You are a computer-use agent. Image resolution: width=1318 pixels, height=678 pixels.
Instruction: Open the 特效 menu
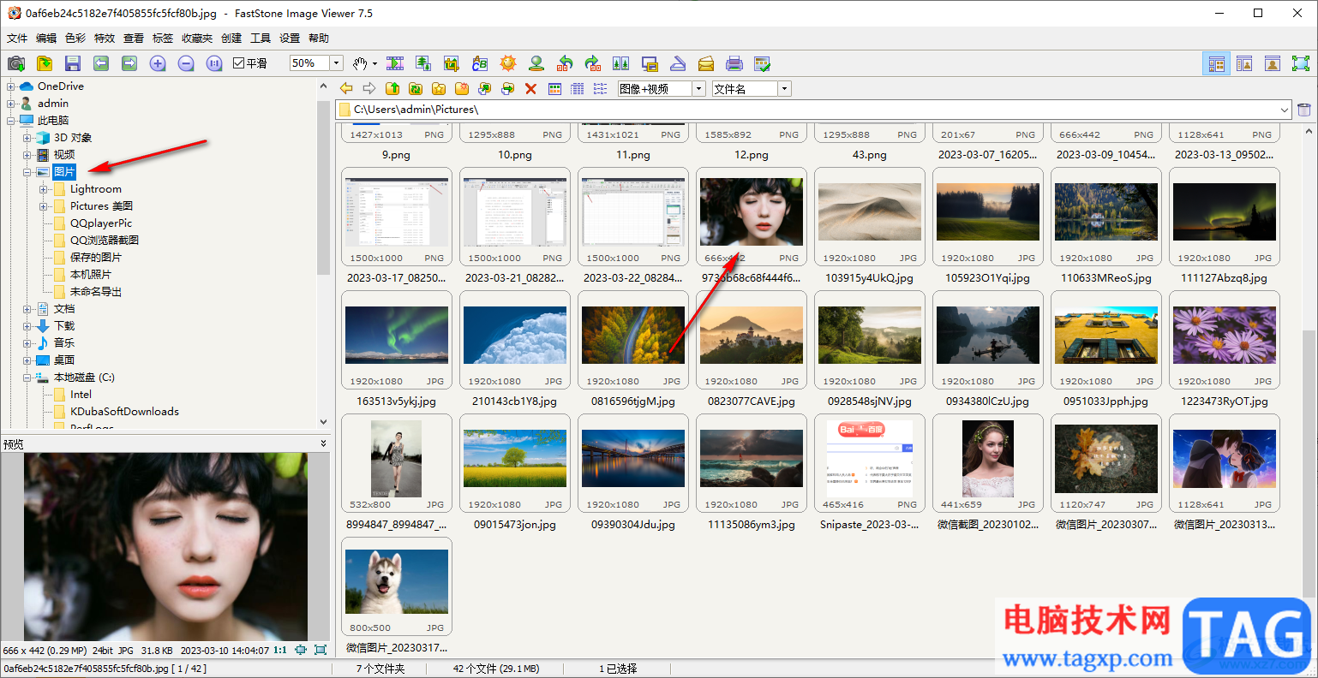pyautogui.click(x=105, y=39)
